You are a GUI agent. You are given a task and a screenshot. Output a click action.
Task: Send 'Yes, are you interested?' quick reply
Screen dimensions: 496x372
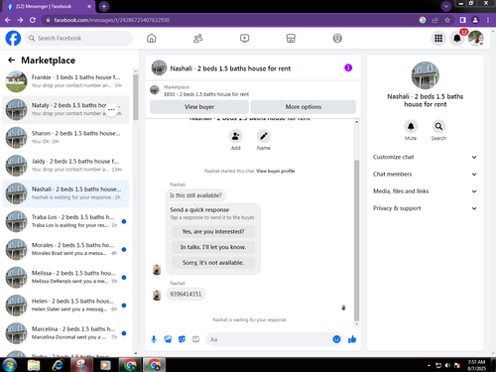tap(213, 231)
